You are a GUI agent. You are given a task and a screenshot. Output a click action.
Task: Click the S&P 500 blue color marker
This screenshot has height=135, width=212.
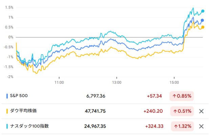click(x=7, y=96)
